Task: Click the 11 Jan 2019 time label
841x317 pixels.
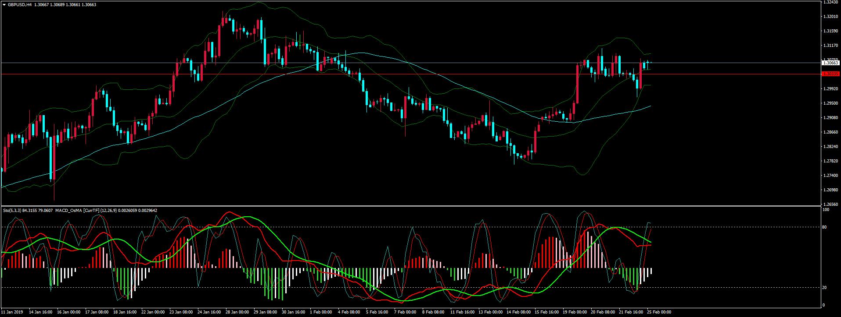Action: [x=12, y=312]
